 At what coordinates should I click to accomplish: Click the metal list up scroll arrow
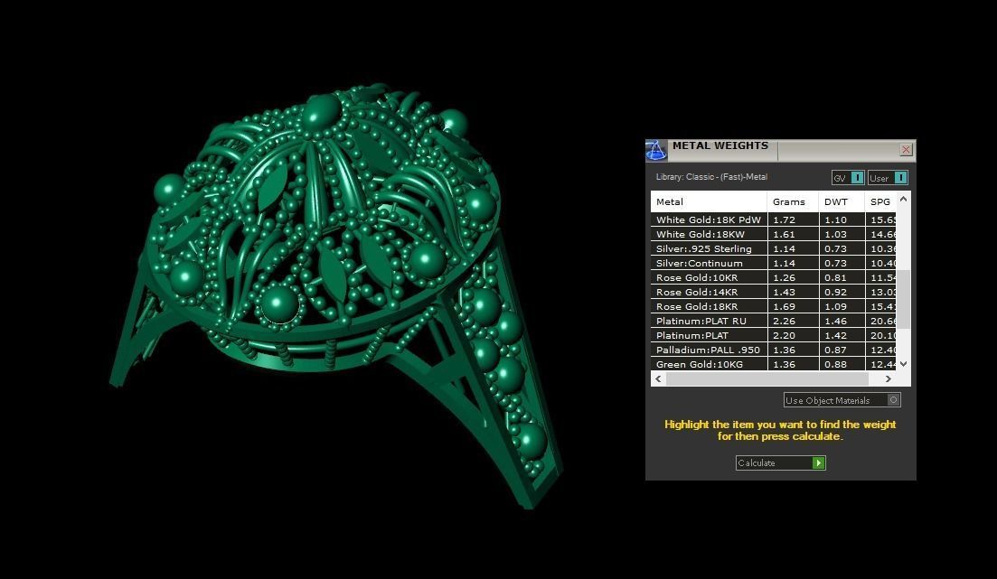point(904,199)
